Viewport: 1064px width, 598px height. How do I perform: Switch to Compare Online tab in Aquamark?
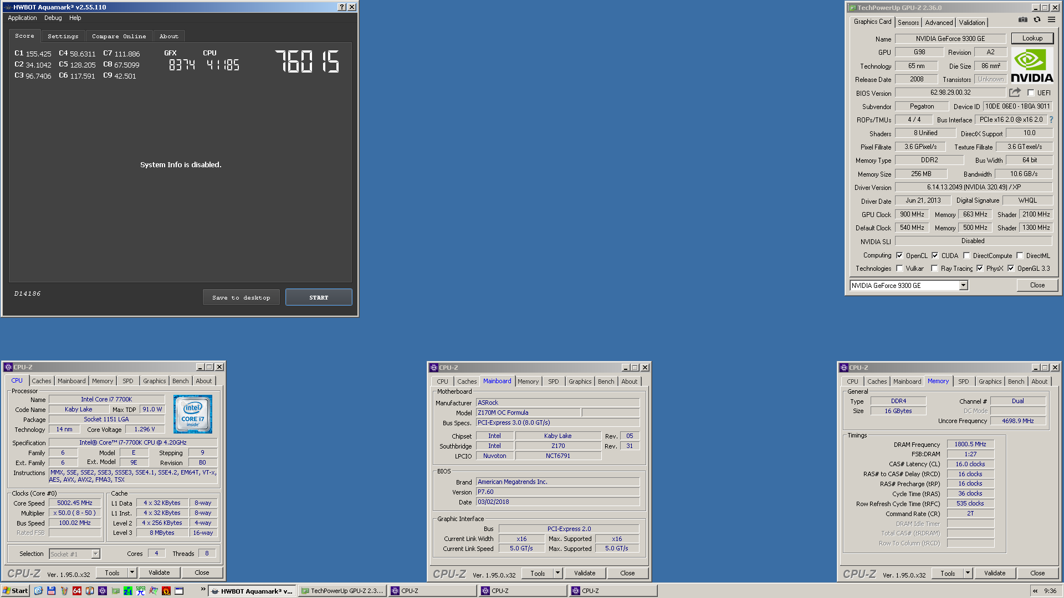tap(119, 36)
